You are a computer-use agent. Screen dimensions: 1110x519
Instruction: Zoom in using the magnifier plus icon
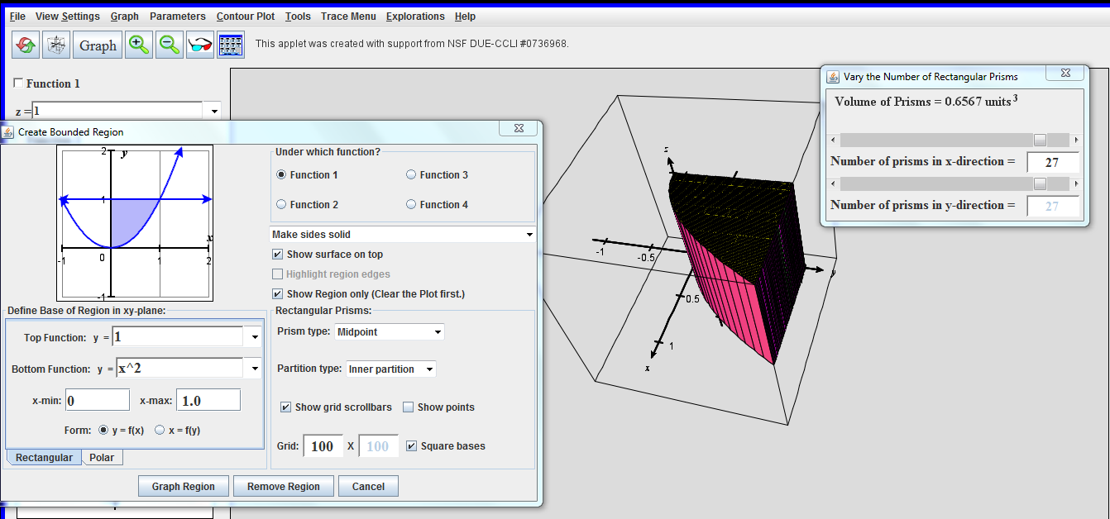(x=138, y=45)
